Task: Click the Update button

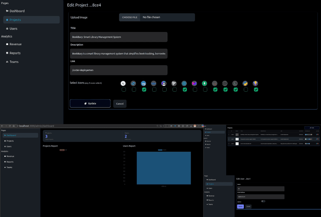Action: click(90, 103)
